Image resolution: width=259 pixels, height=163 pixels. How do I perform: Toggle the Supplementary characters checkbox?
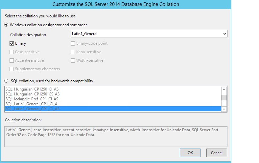[12, 69]
